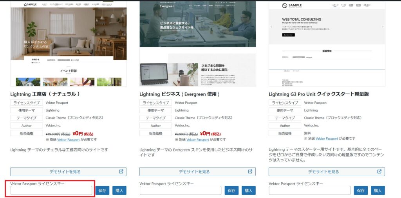
Task: Click 保存 button for ビジネス Evergreen
Action: click(x=232, y=191)
